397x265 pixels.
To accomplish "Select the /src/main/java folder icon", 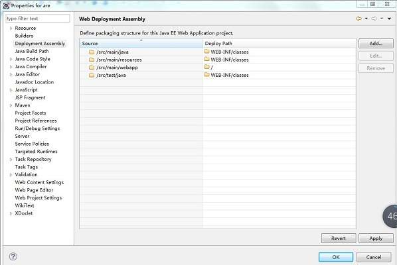I will point(92,52).
